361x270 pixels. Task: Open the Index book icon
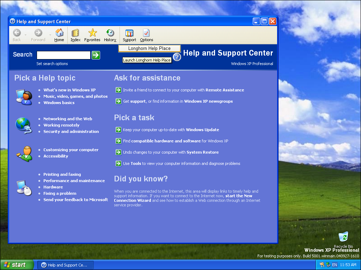tap(75, 33)
